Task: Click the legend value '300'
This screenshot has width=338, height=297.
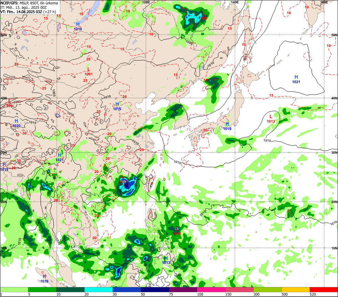Action: (257, 294)
